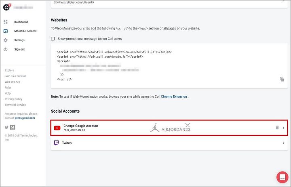Open Coil's Twitter page icon

click(x=7, y=127)
